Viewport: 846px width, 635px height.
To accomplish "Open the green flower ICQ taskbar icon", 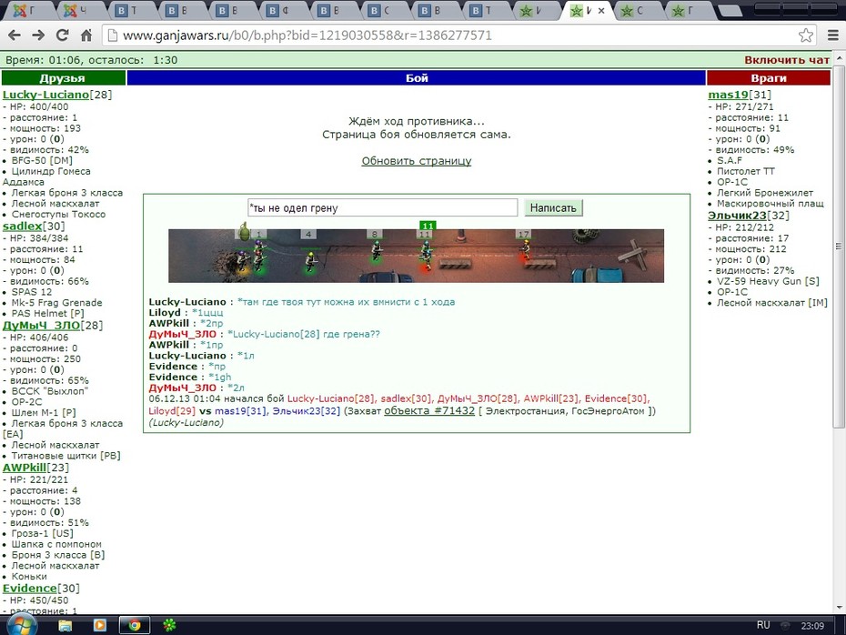I will point(169,625).
